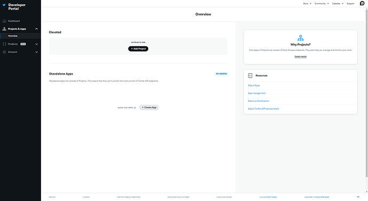Click the Resources heading text

tap(261, 76)
